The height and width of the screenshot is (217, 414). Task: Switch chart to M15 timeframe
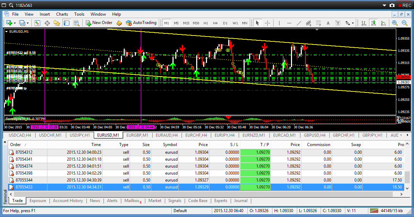(x=186, y=23)
